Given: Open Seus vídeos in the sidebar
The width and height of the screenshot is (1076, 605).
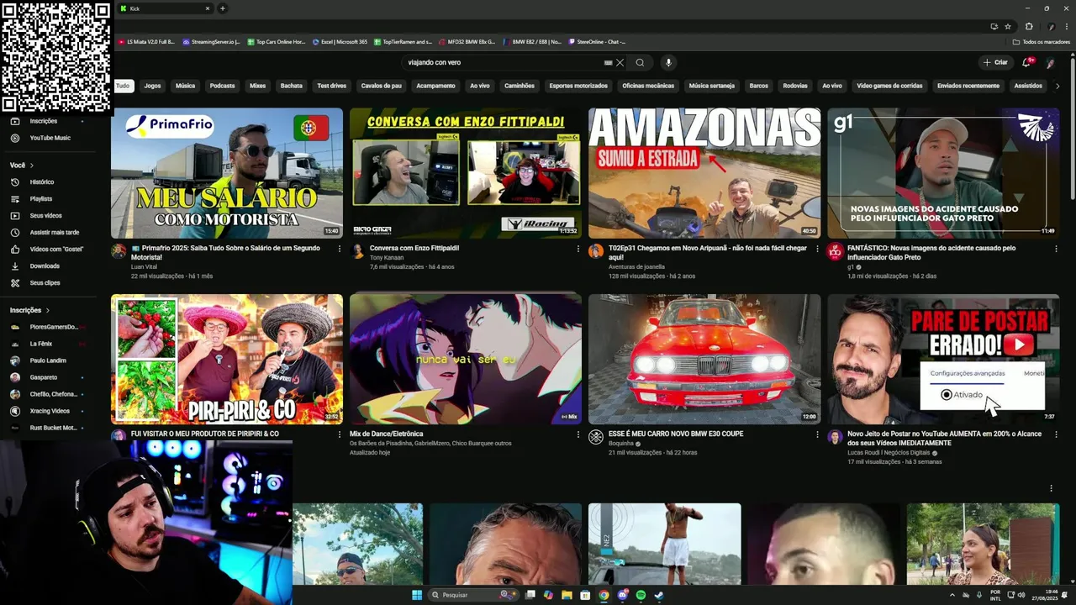Looking at the screenshot, I should click(x=45, y=216).
